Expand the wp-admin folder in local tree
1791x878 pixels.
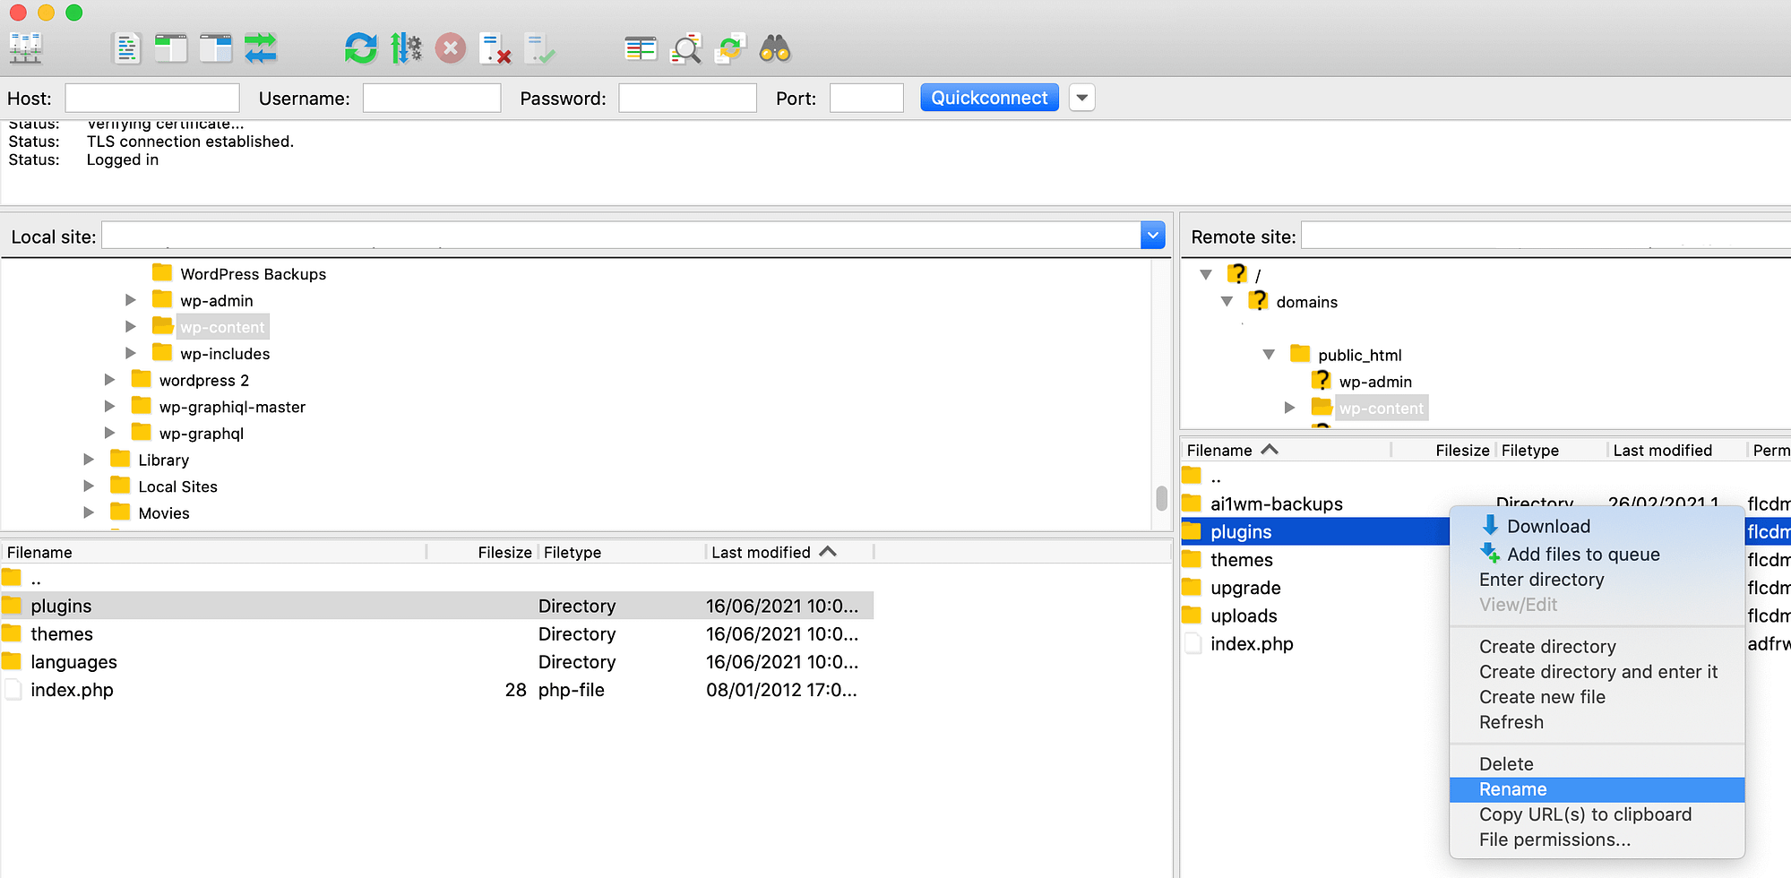(x=131, y=299)
